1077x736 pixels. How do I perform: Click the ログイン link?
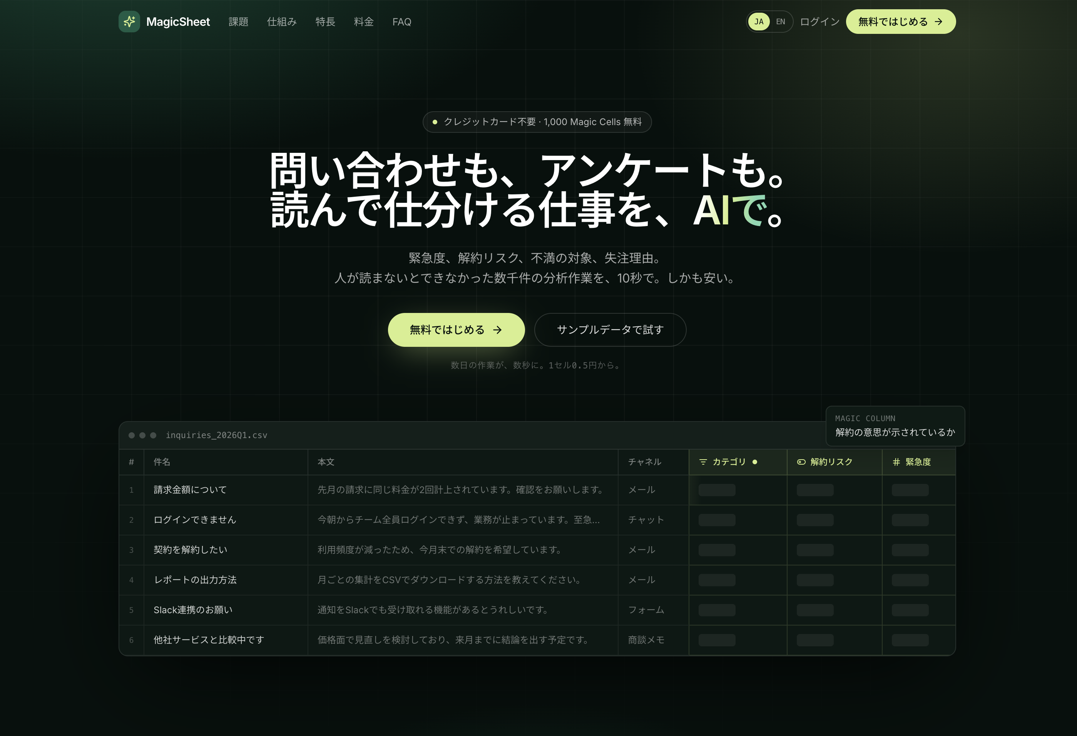[x=819, y=22]
